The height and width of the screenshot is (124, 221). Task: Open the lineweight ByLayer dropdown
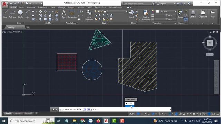click(165, 15)
